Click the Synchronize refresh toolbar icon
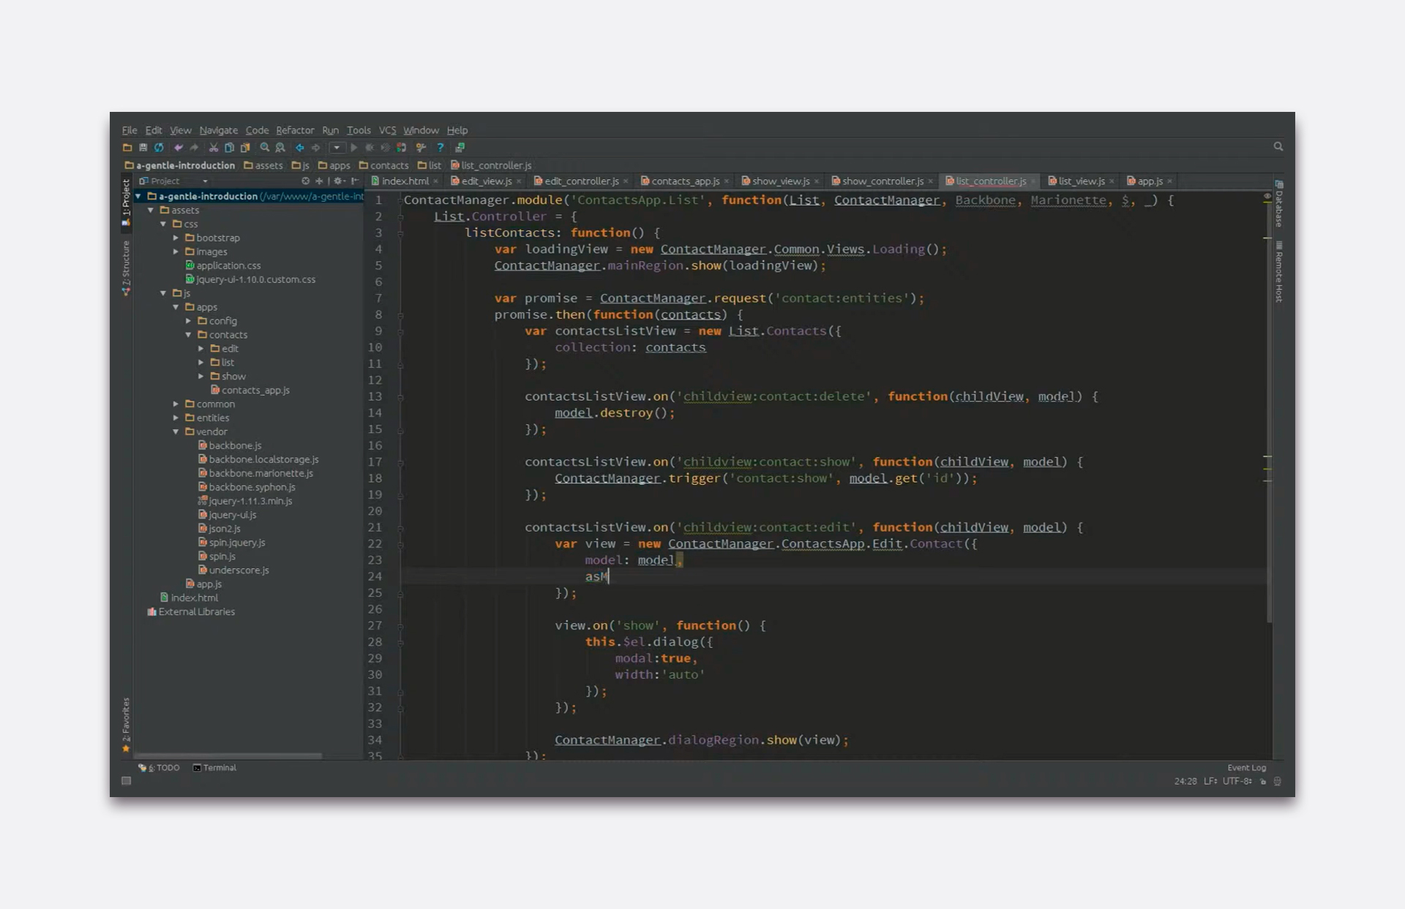1405x909 pixels. (159, 148)
